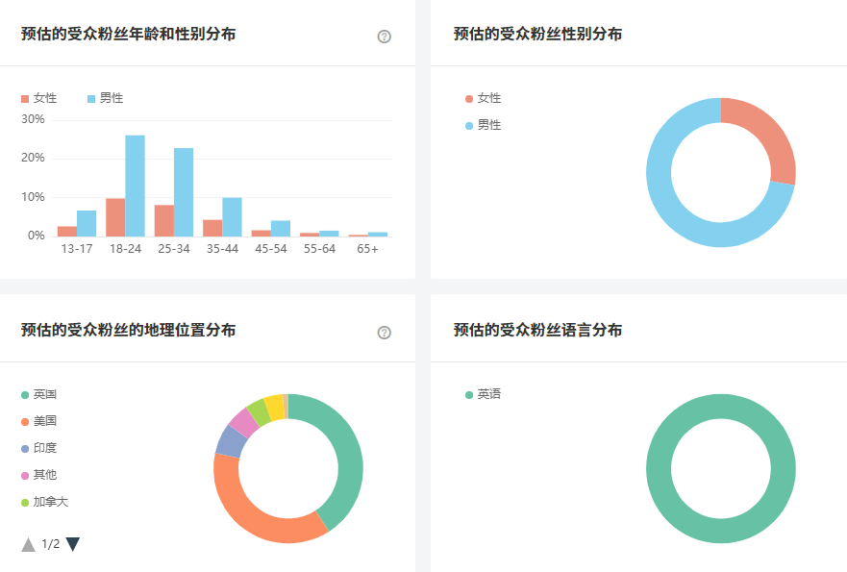Viewport: 847px width, 572px height.
Task: Click the blue male bar for 35-44
Action: pyautogui.click(x=232, y=216)
